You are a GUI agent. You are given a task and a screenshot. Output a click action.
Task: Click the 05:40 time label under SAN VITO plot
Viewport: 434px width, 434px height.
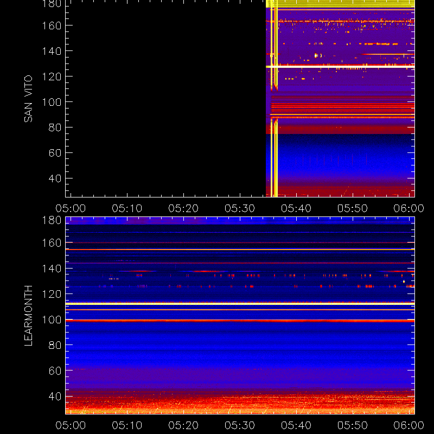pos(296,208)
